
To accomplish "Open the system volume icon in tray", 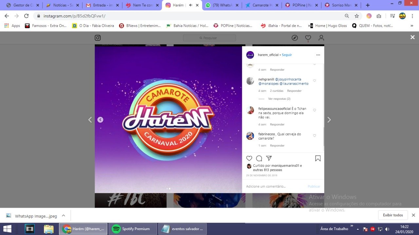I will (387, 229).
